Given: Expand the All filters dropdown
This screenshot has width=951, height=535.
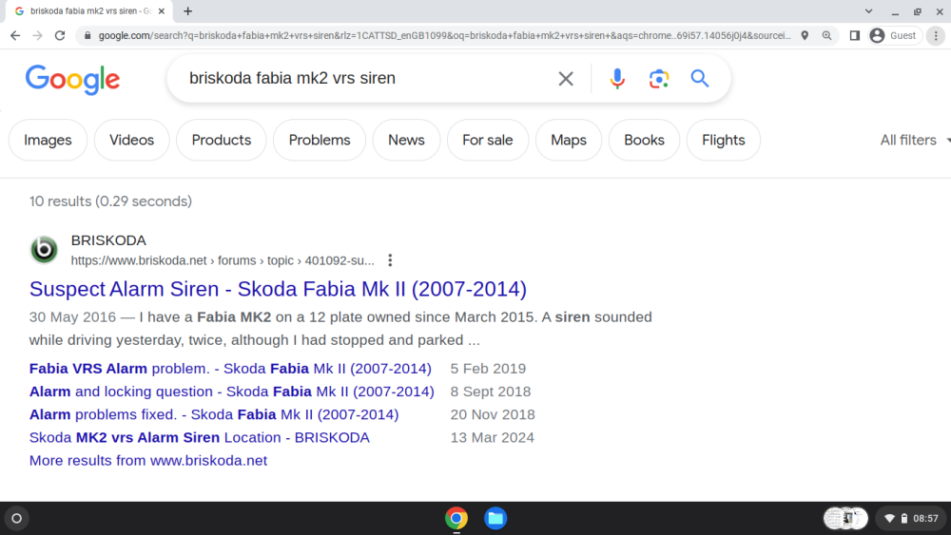Looking at the screenshot, I should (915, 140).
